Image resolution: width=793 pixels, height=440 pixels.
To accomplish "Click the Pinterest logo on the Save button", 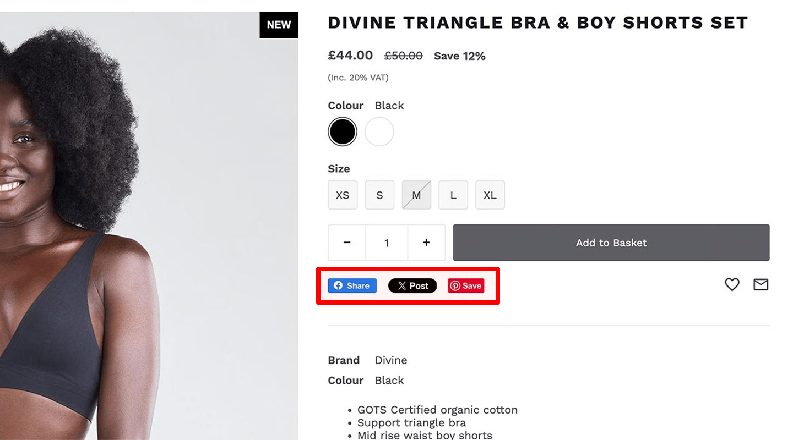I will 455,285.
